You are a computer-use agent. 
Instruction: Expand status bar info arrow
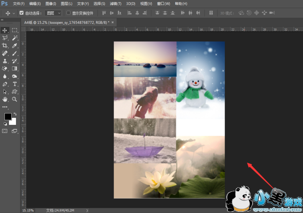tap(88, 210)
